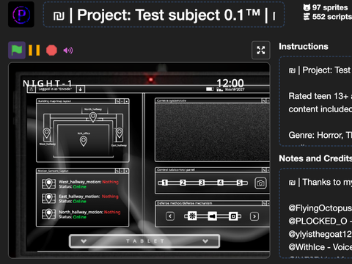
Task: Click the 552 scripts count
Action: 328,17
